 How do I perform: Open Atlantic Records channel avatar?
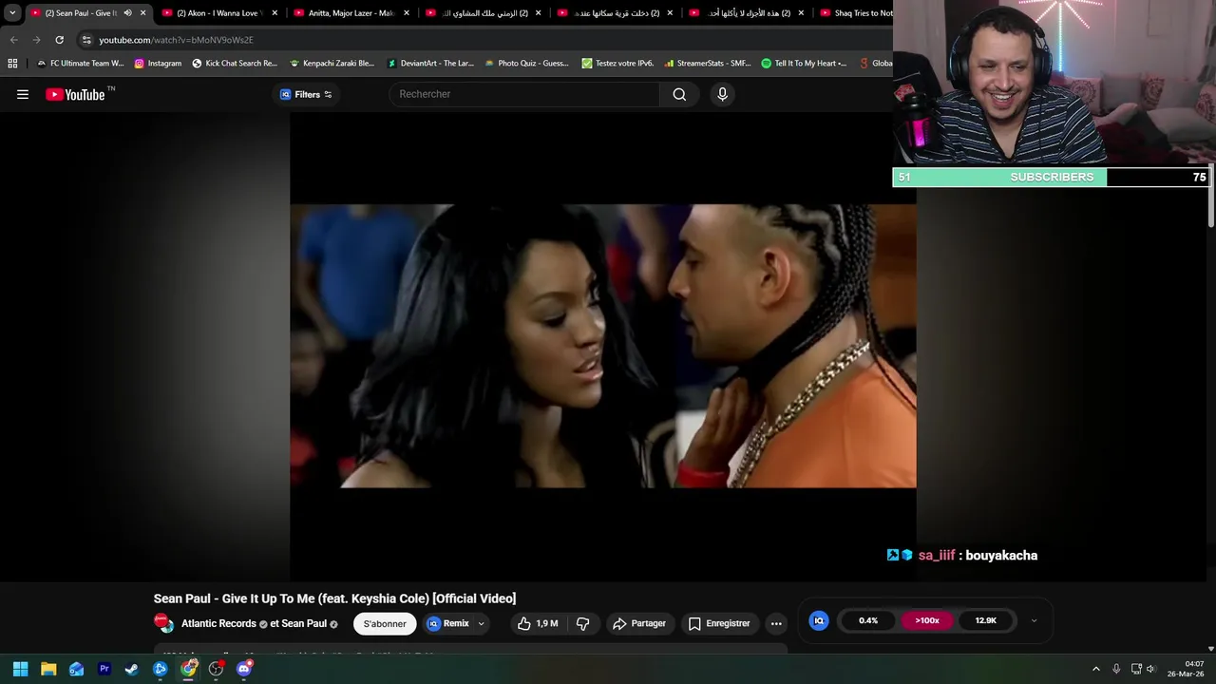coord(163,623)
